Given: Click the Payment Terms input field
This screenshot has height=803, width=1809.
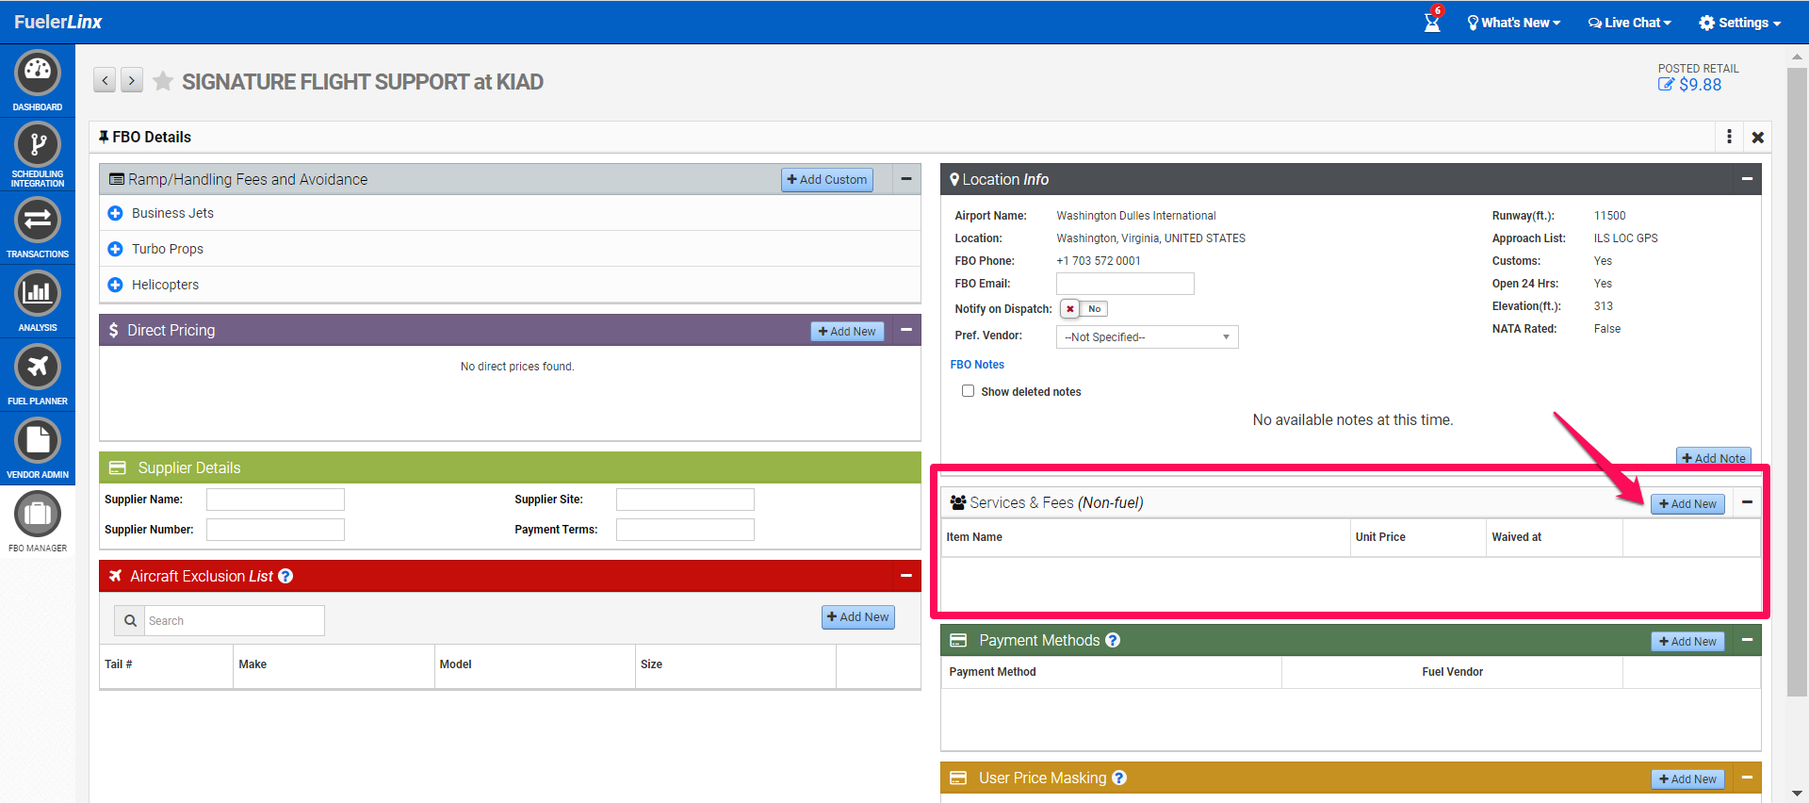Looking at the screenshot, I should [685, 530].
